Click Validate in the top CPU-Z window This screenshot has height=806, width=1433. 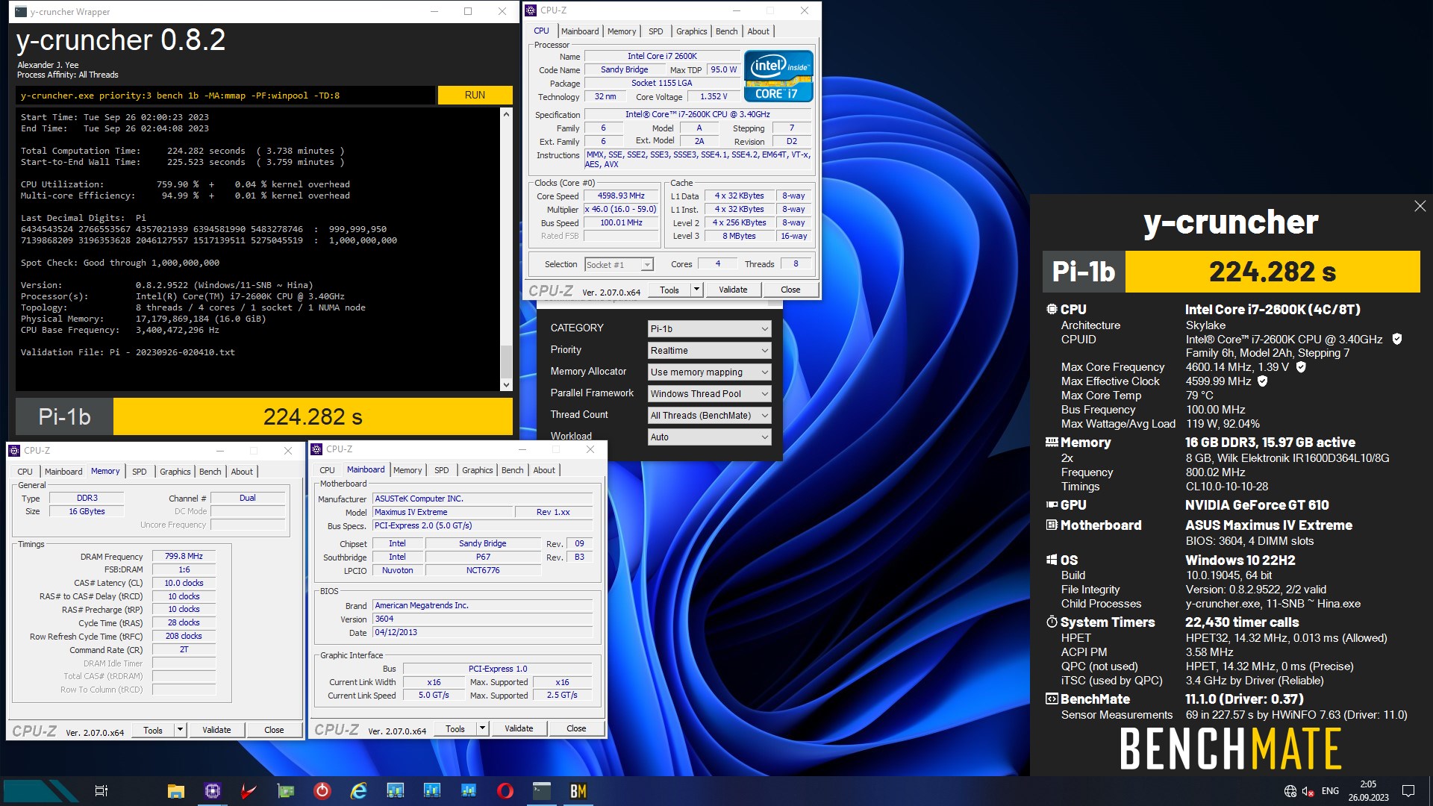tap(733, 290)
